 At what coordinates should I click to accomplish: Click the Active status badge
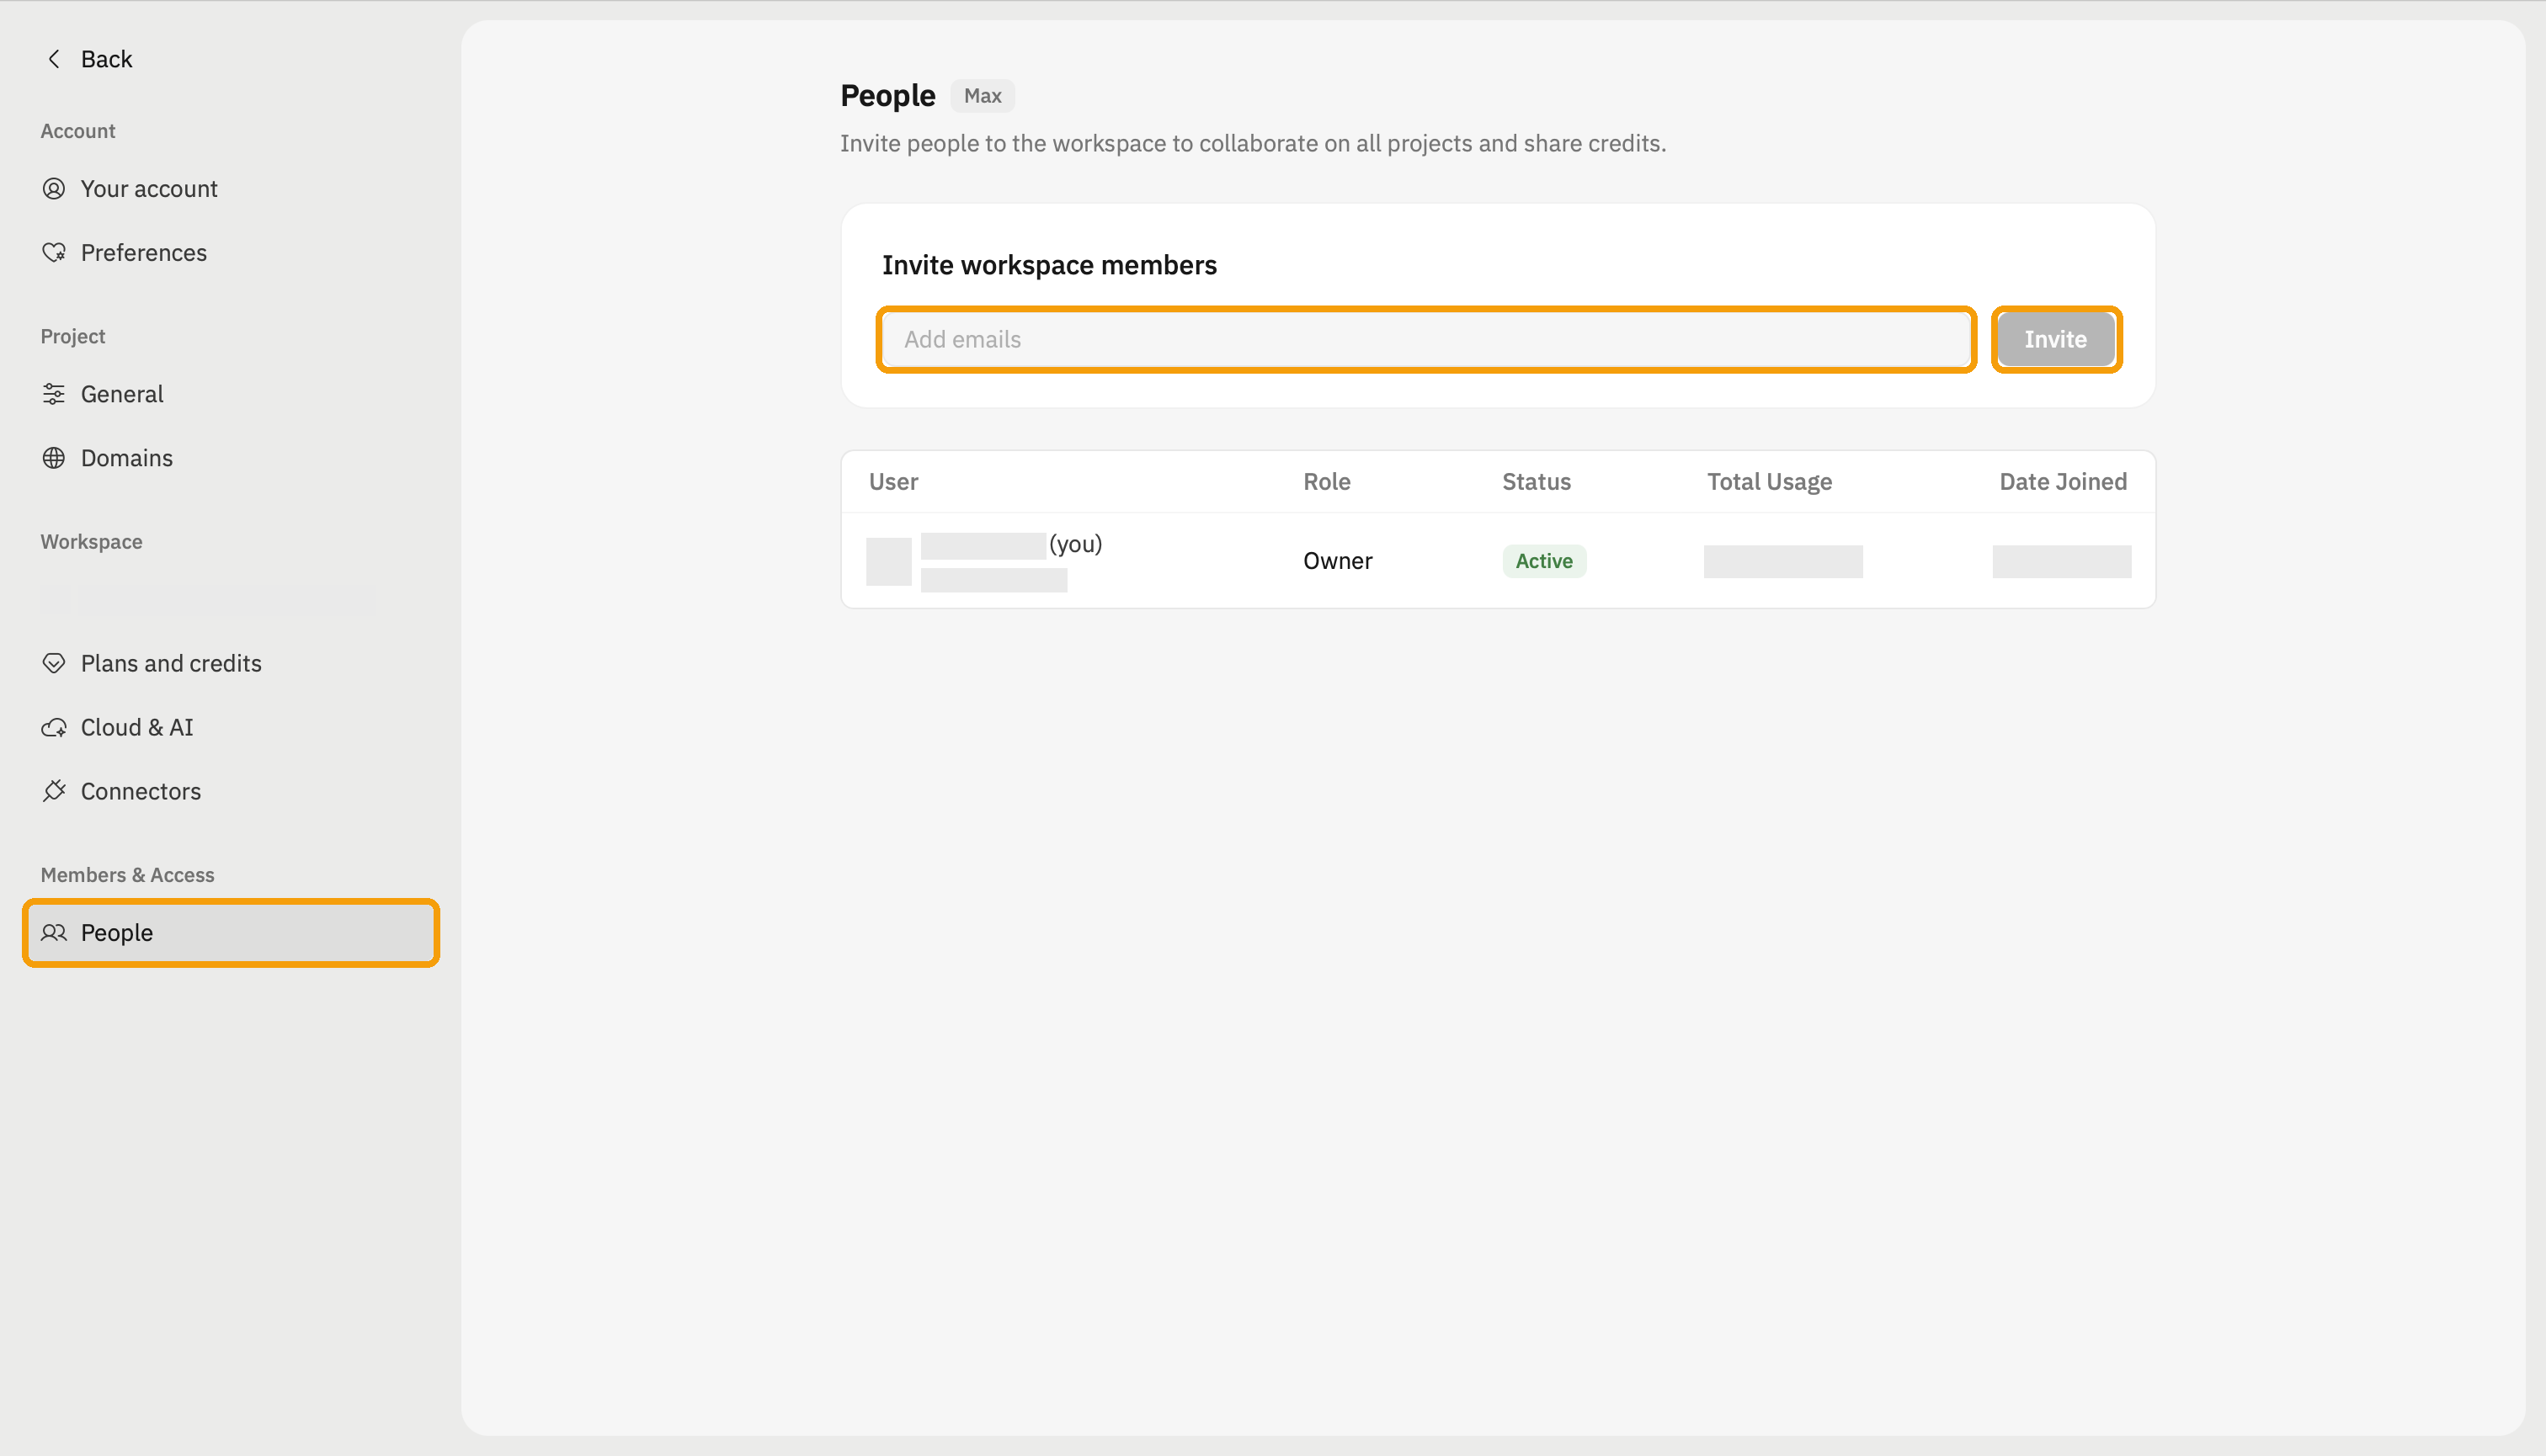(x=1543, y=561)
